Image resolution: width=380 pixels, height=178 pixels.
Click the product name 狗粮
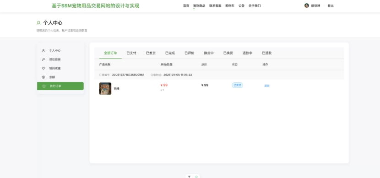[117, 89]
